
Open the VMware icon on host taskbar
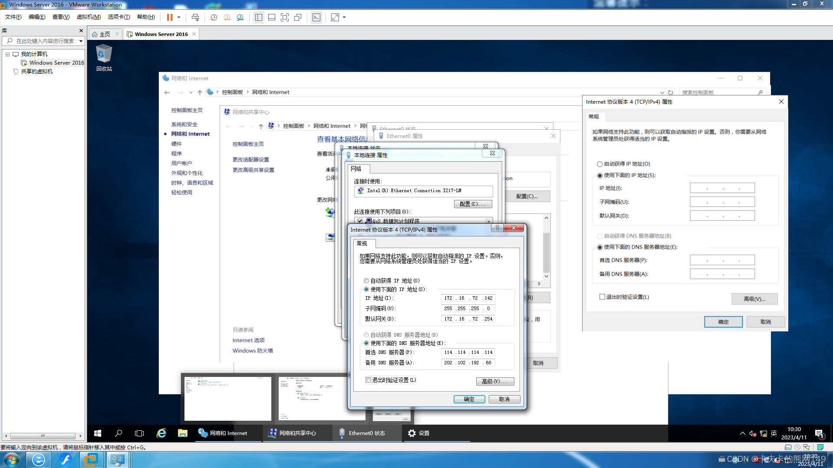coord(91,460)
